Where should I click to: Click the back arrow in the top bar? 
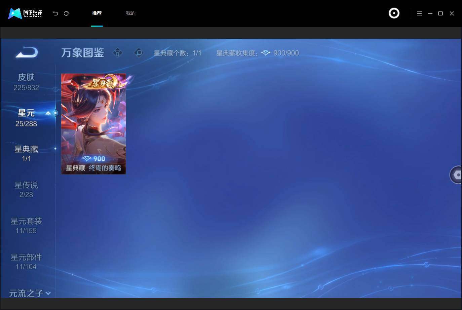pyautogui.click(x=55, y=13)
